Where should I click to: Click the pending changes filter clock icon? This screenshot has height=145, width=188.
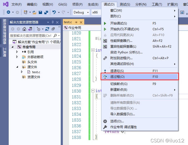39,29
